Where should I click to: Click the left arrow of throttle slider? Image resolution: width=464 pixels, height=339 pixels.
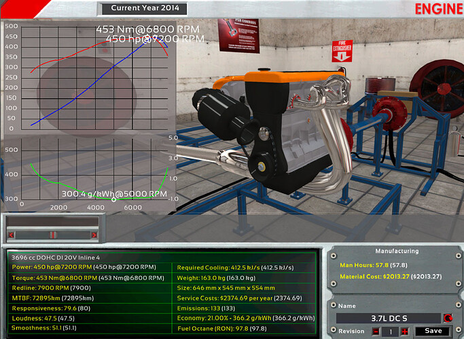(x=11, y=235)
